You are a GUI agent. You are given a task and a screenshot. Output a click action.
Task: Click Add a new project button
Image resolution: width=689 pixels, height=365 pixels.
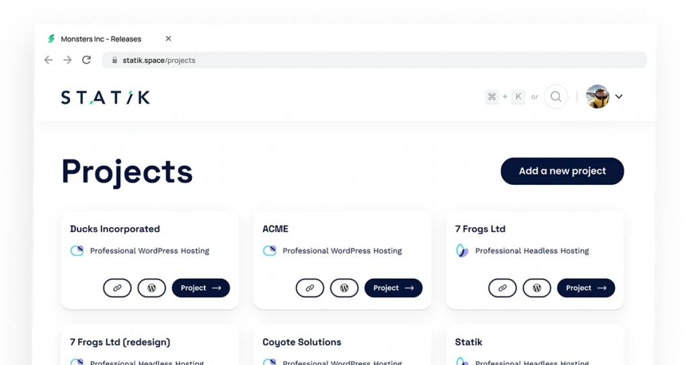pos(562,171)
